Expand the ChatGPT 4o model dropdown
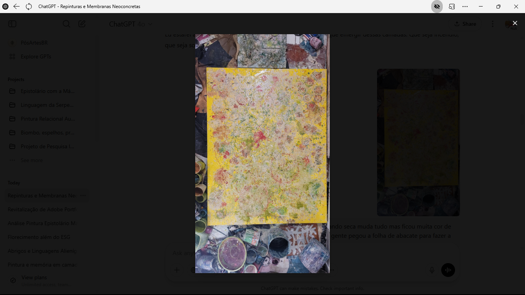525x295 pixels. pos(131,24)
